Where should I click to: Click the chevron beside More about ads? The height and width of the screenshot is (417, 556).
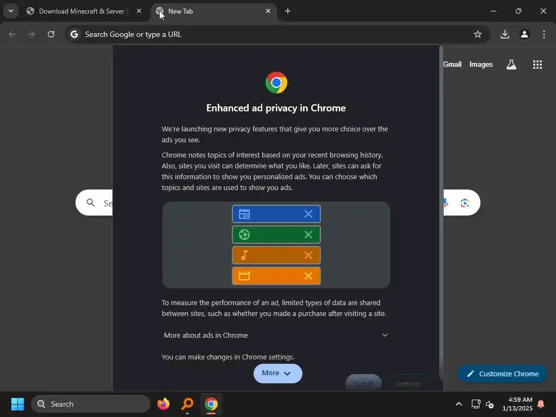[x=385, y=335]
